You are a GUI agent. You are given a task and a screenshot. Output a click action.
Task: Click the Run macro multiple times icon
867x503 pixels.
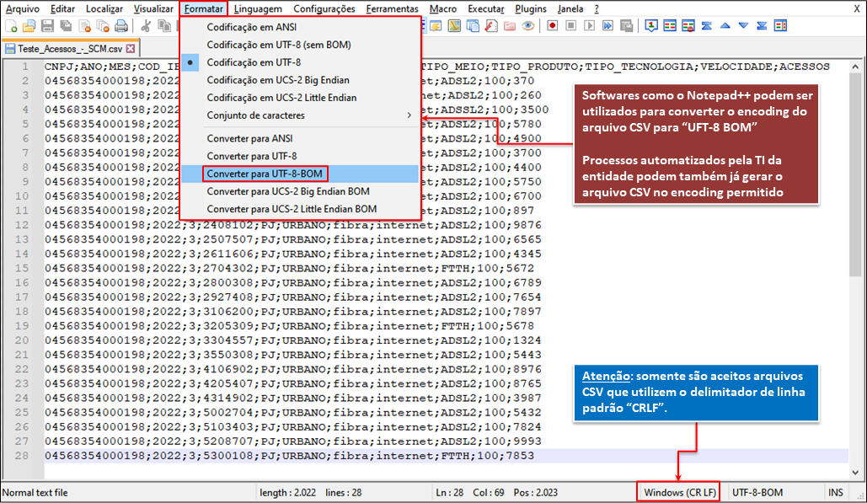(607, 26)
